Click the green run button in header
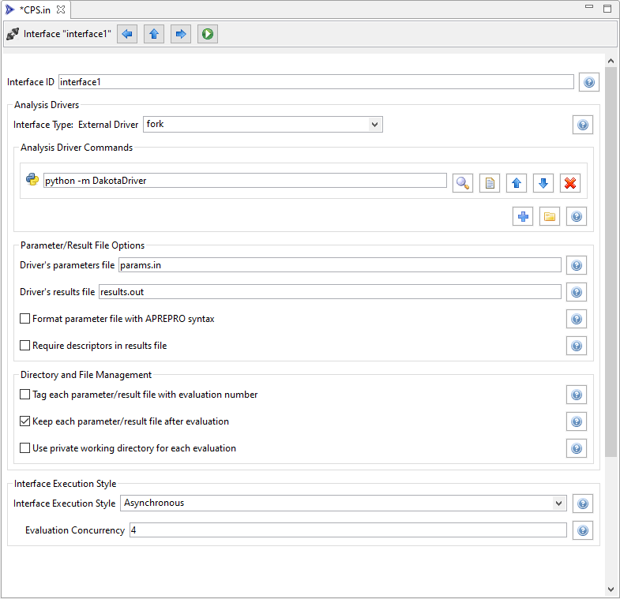Image resolution: width=620 pixels, height=599 pixels. [208, 34]
